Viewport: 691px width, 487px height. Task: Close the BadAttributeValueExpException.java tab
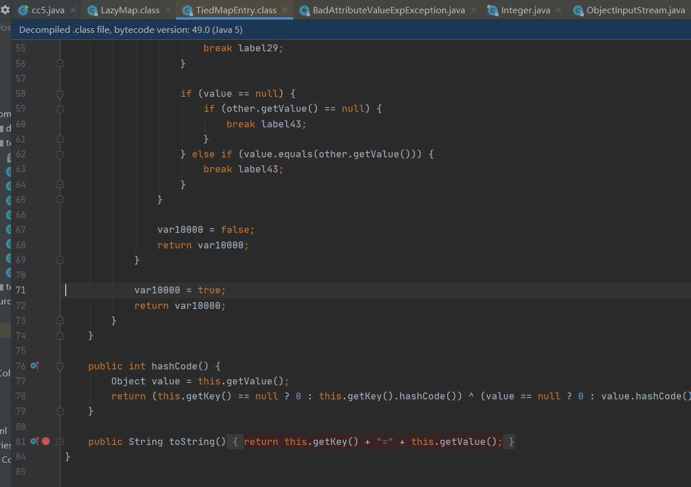474,10
